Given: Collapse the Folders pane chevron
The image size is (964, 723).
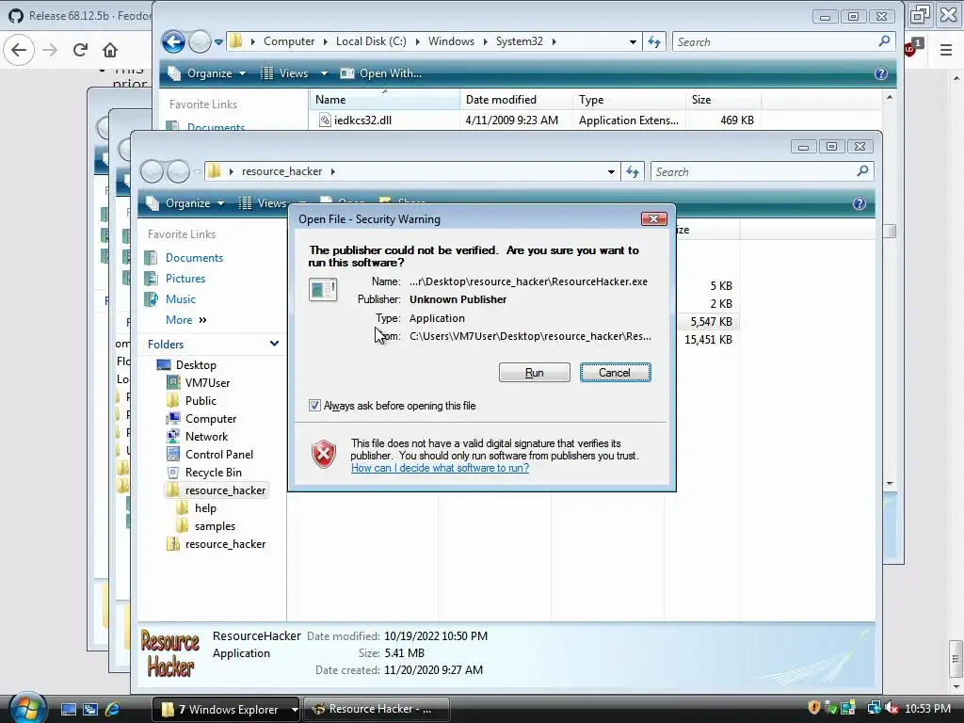Looking at the screenshot, I should [x=274, y=344].
